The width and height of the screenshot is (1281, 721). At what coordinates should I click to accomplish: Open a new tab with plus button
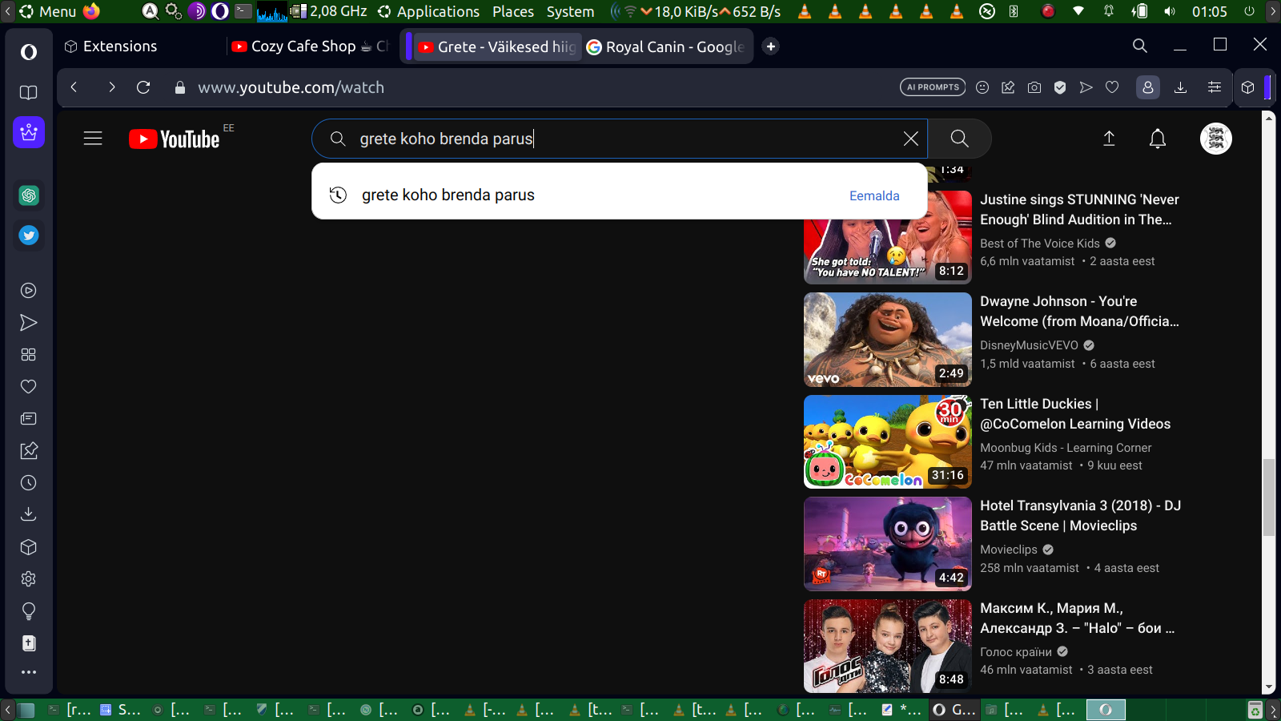770,46
